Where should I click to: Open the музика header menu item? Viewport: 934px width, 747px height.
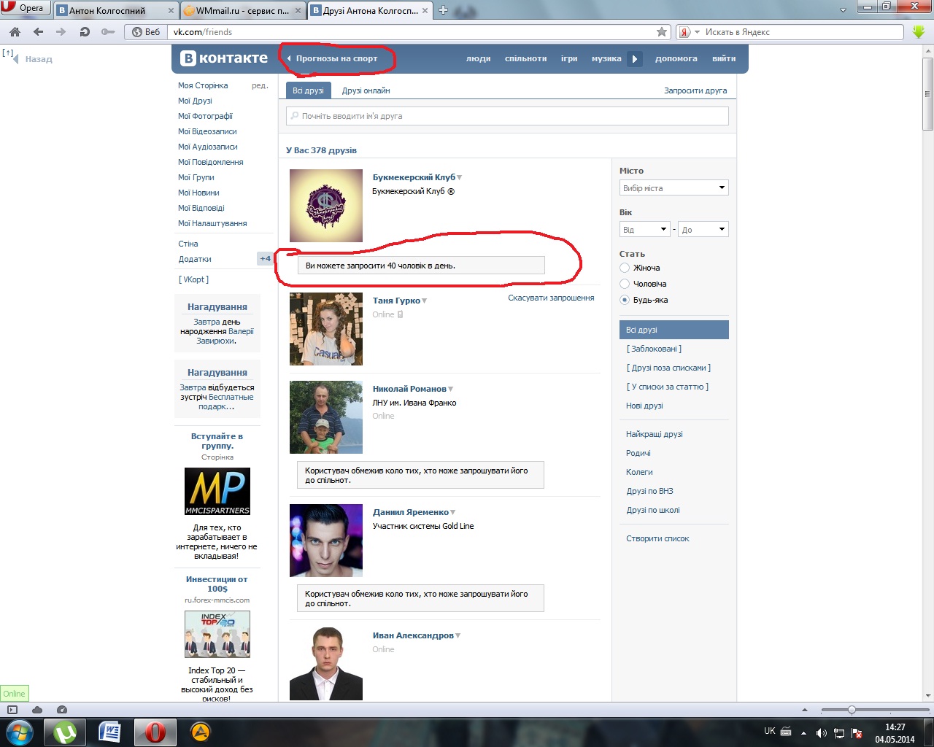(x=606, y=58)
